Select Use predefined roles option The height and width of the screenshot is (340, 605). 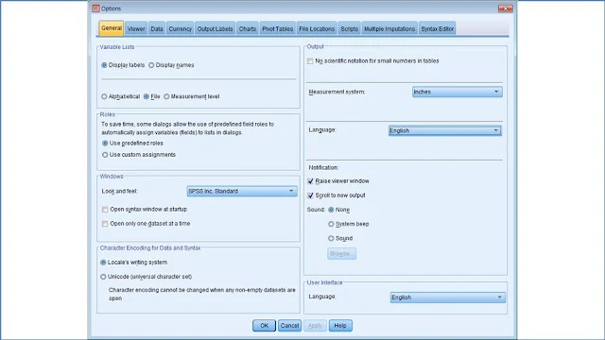pos(105,143)
